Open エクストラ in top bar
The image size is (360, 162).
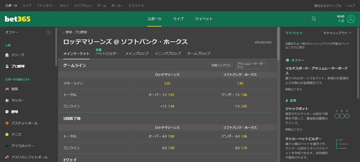click(x=136, y=6)
